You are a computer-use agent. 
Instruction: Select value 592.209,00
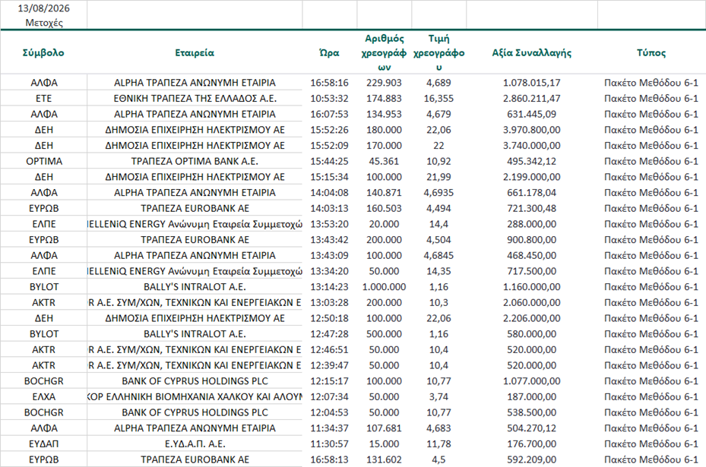532,460
